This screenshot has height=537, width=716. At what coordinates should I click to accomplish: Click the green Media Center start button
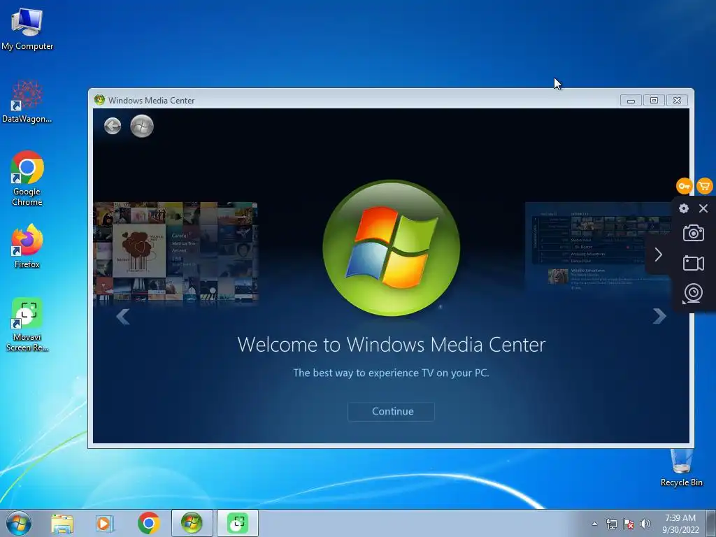point(142,126)
